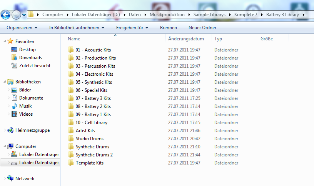314x186 pixels.
Task: Click the Bibliotheken library icon
Action: pyautogui.click(x=10, y=81)
